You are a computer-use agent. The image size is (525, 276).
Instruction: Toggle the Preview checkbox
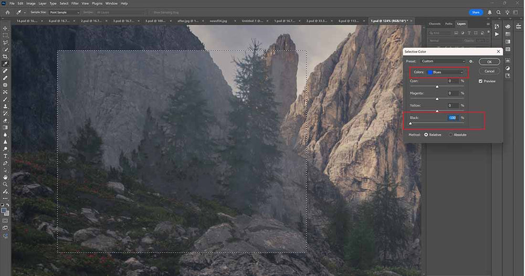(x=480, y=81)
